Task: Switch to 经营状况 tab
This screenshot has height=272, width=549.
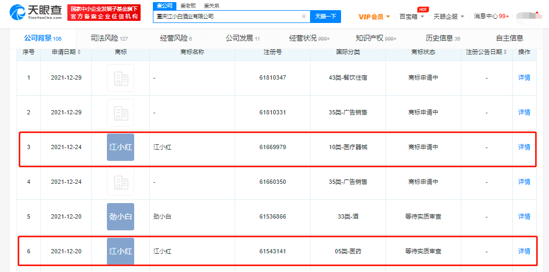Action: [x=310, y=38]
